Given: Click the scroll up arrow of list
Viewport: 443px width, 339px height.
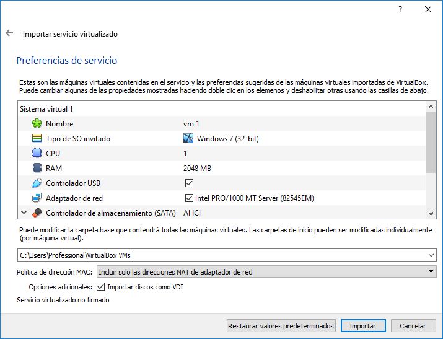Looking at the screenshot, I should click(431, 107).
